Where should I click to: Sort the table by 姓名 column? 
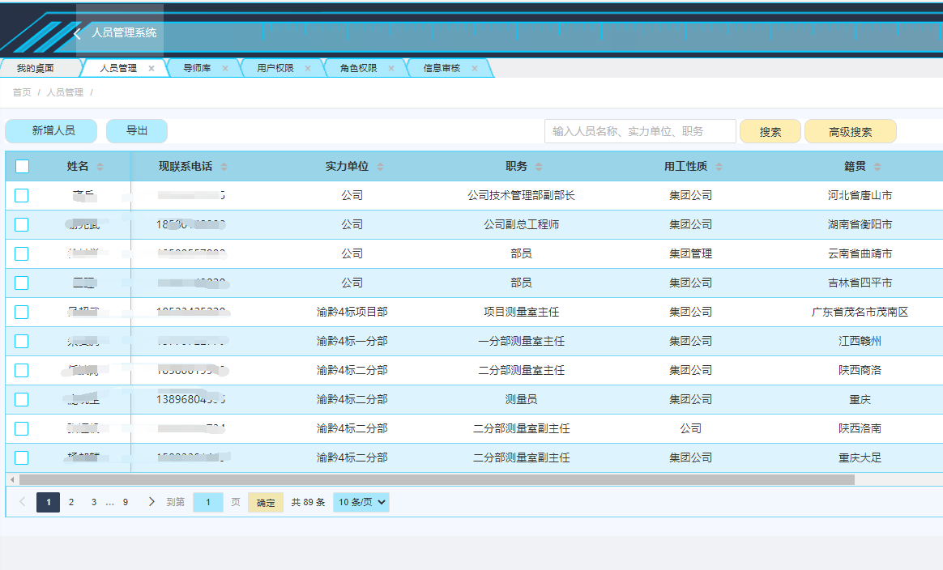pyautogui.click(x=100, y=167)
